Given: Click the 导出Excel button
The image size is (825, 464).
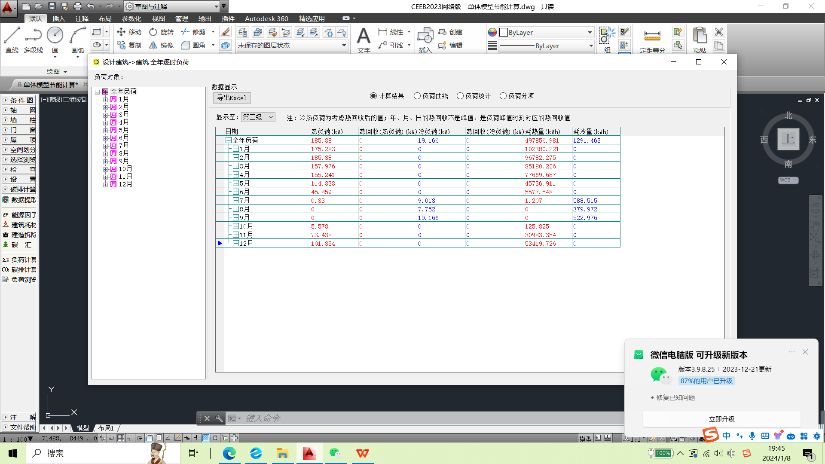Looking at the screenshot, I should click(232, 98).
